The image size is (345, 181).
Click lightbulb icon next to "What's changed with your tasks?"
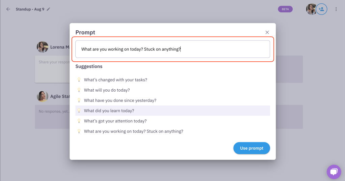click(x=79, y=80)
